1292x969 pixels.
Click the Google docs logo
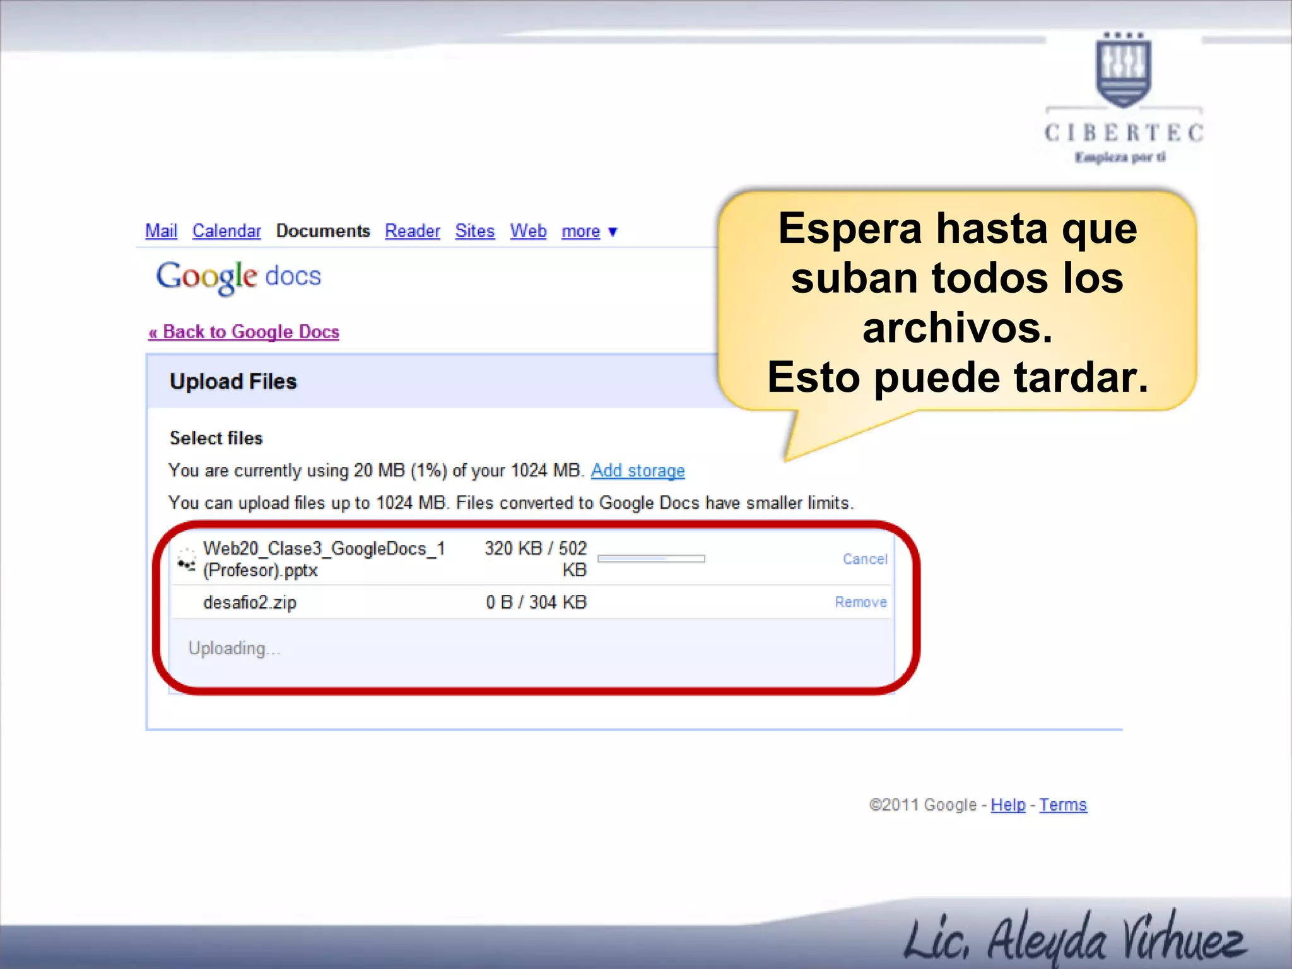[238, 277]
